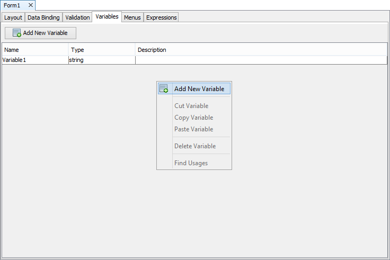The height and width of the screenshot is (260, 390).
Task: Choose Add New Variable from context menu
Action: click(199, 89)
